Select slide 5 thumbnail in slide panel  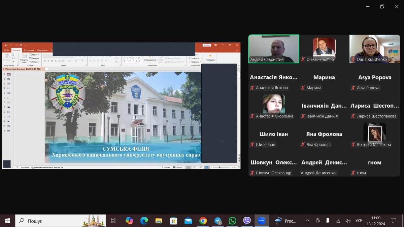[x=8, y=93]
